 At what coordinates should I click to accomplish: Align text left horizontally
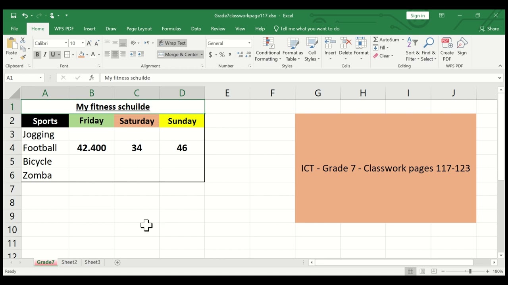[x=107, y=55]
